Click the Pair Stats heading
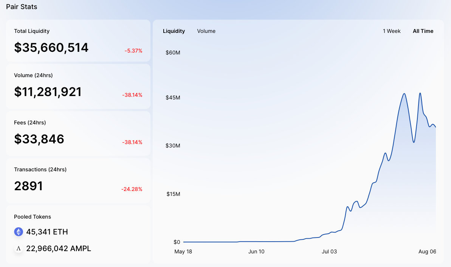Image resolution: width=451 pixels, height=267 pixels. (22, 7)
